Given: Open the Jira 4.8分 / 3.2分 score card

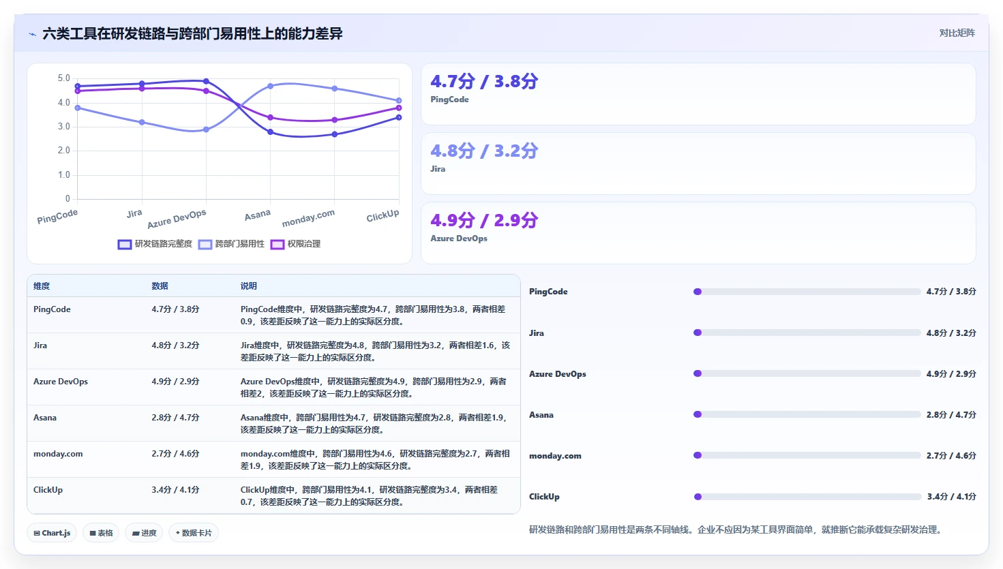Looking at the screenshot, I should coord(698,164).
